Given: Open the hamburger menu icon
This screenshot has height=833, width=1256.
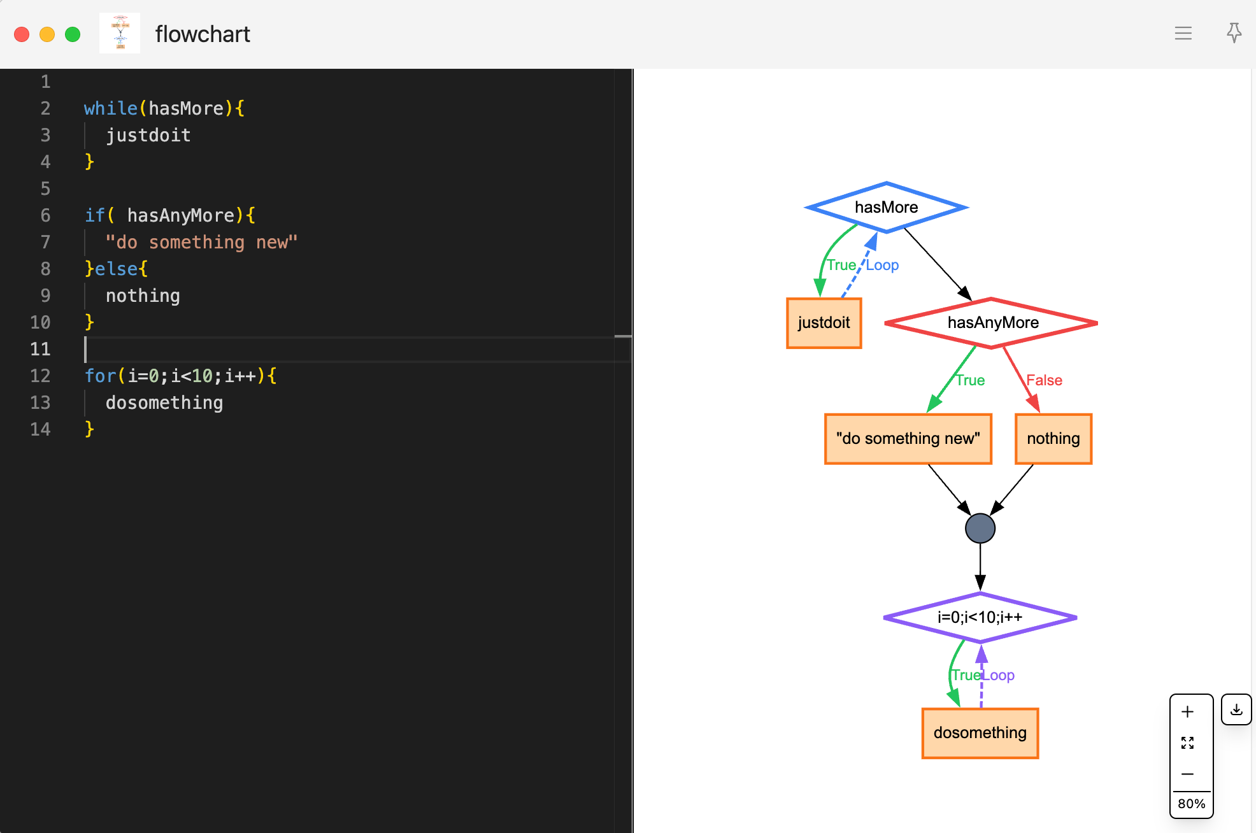Looking at the screenshot, I should pos(1183,33).
